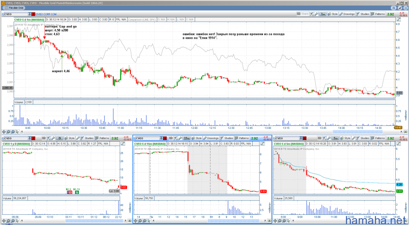Click the edit studies checkmark icon left of the main chart wrench

coord(312,14)
